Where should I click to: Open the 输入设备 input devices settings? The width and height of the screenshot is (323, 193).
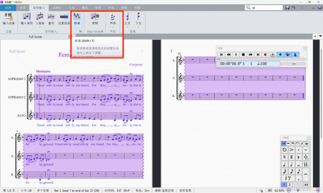tap(9, 19)
